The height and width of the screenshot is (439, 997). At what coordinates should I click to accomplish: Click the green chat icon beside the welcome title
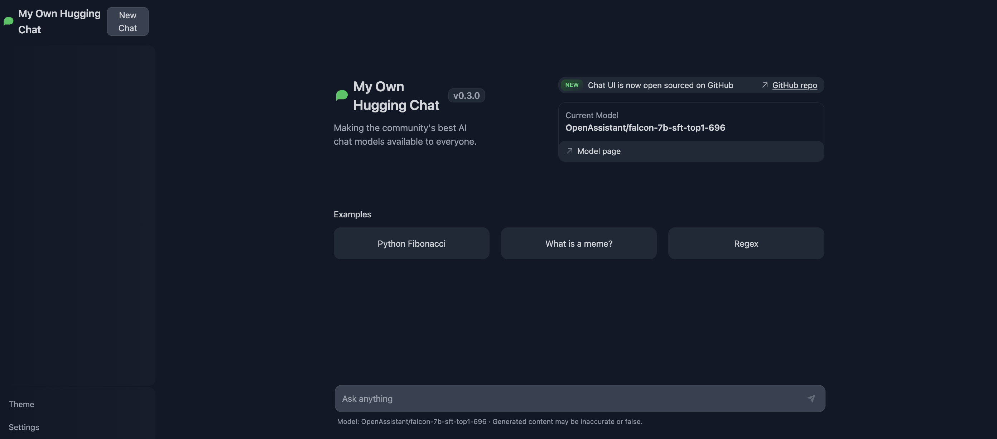(x=341, y=96)
